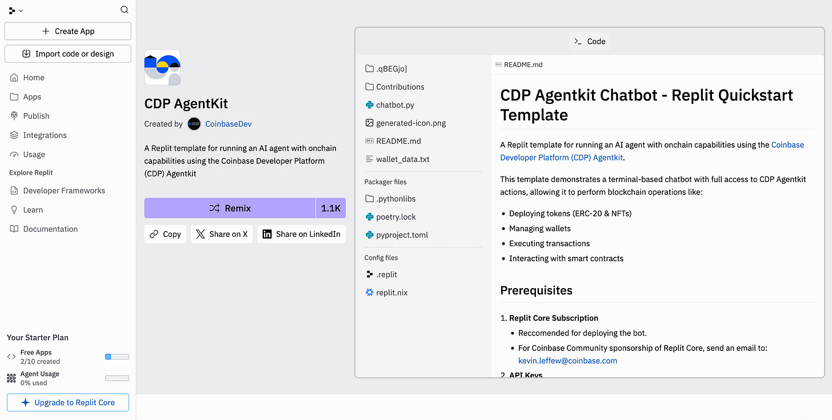Click Share on LinkedIn button
Screen dimensions: 832x420
[302, 234]
